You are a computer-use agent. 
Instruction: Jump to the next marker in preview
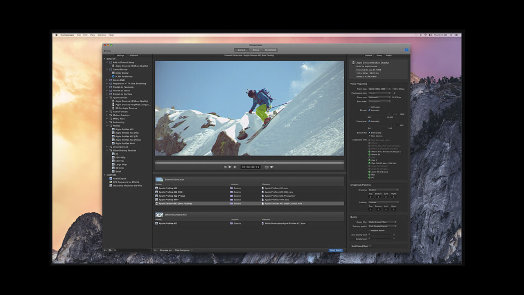[x=235, y=167]
